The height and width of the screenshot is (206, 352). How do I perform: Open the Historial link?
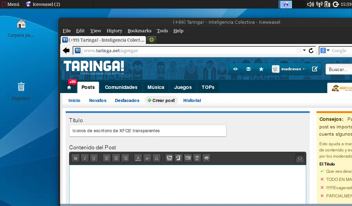click(x=192, y=100)
